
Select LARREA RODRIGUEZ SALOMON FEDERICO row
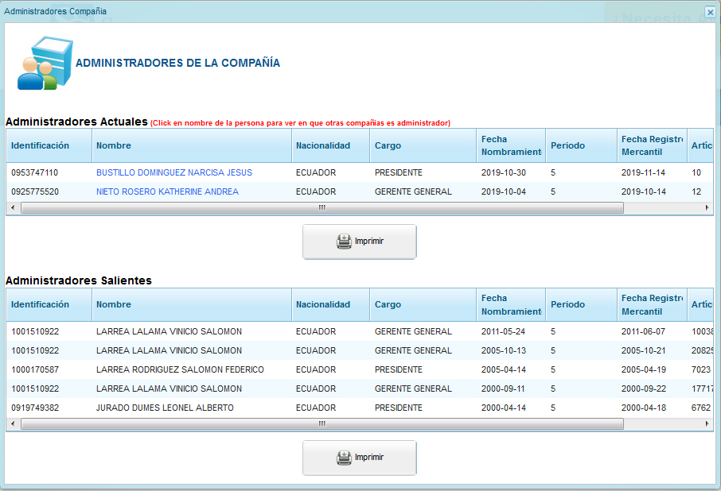click(179, 369)
